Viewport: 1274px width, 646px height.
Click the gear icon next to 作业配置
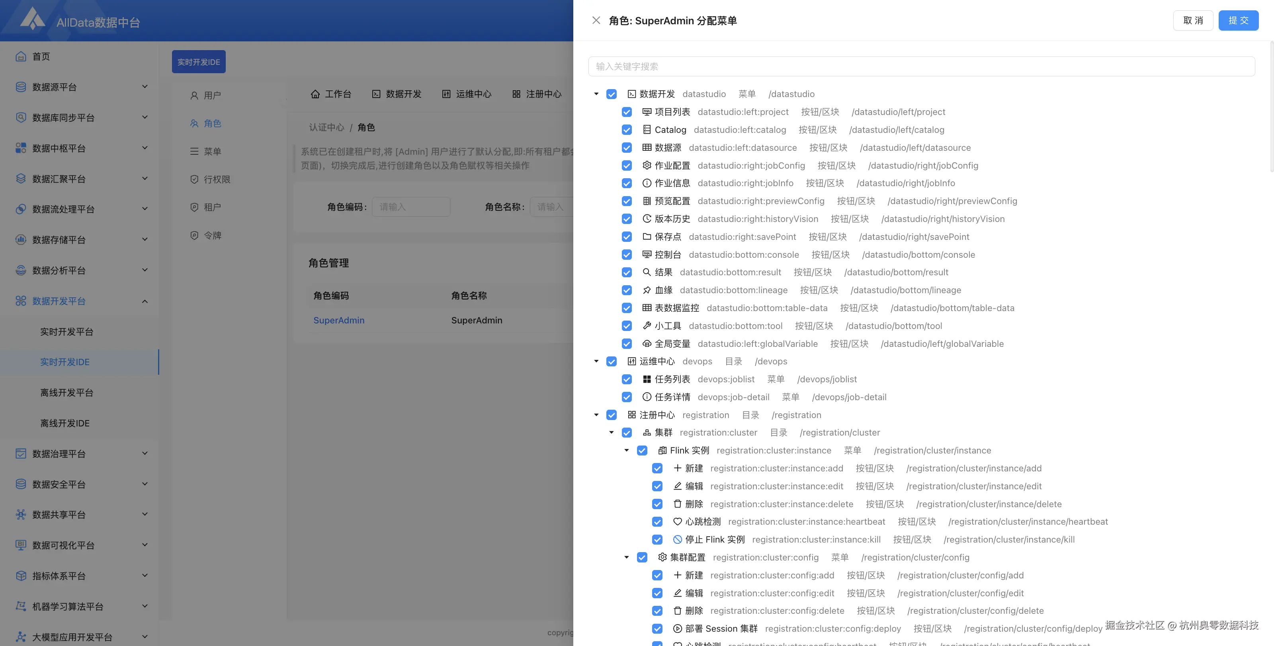coord(647,165)
